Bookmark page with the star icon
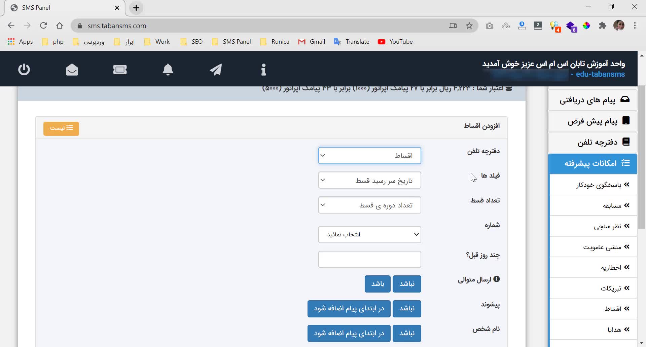646x347 pixels. coord(469,26)
